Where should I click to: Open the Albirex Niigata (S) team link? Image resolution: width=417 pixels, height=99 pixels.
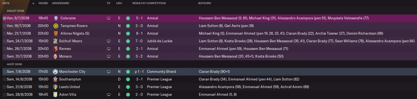(x=75, y=34)
